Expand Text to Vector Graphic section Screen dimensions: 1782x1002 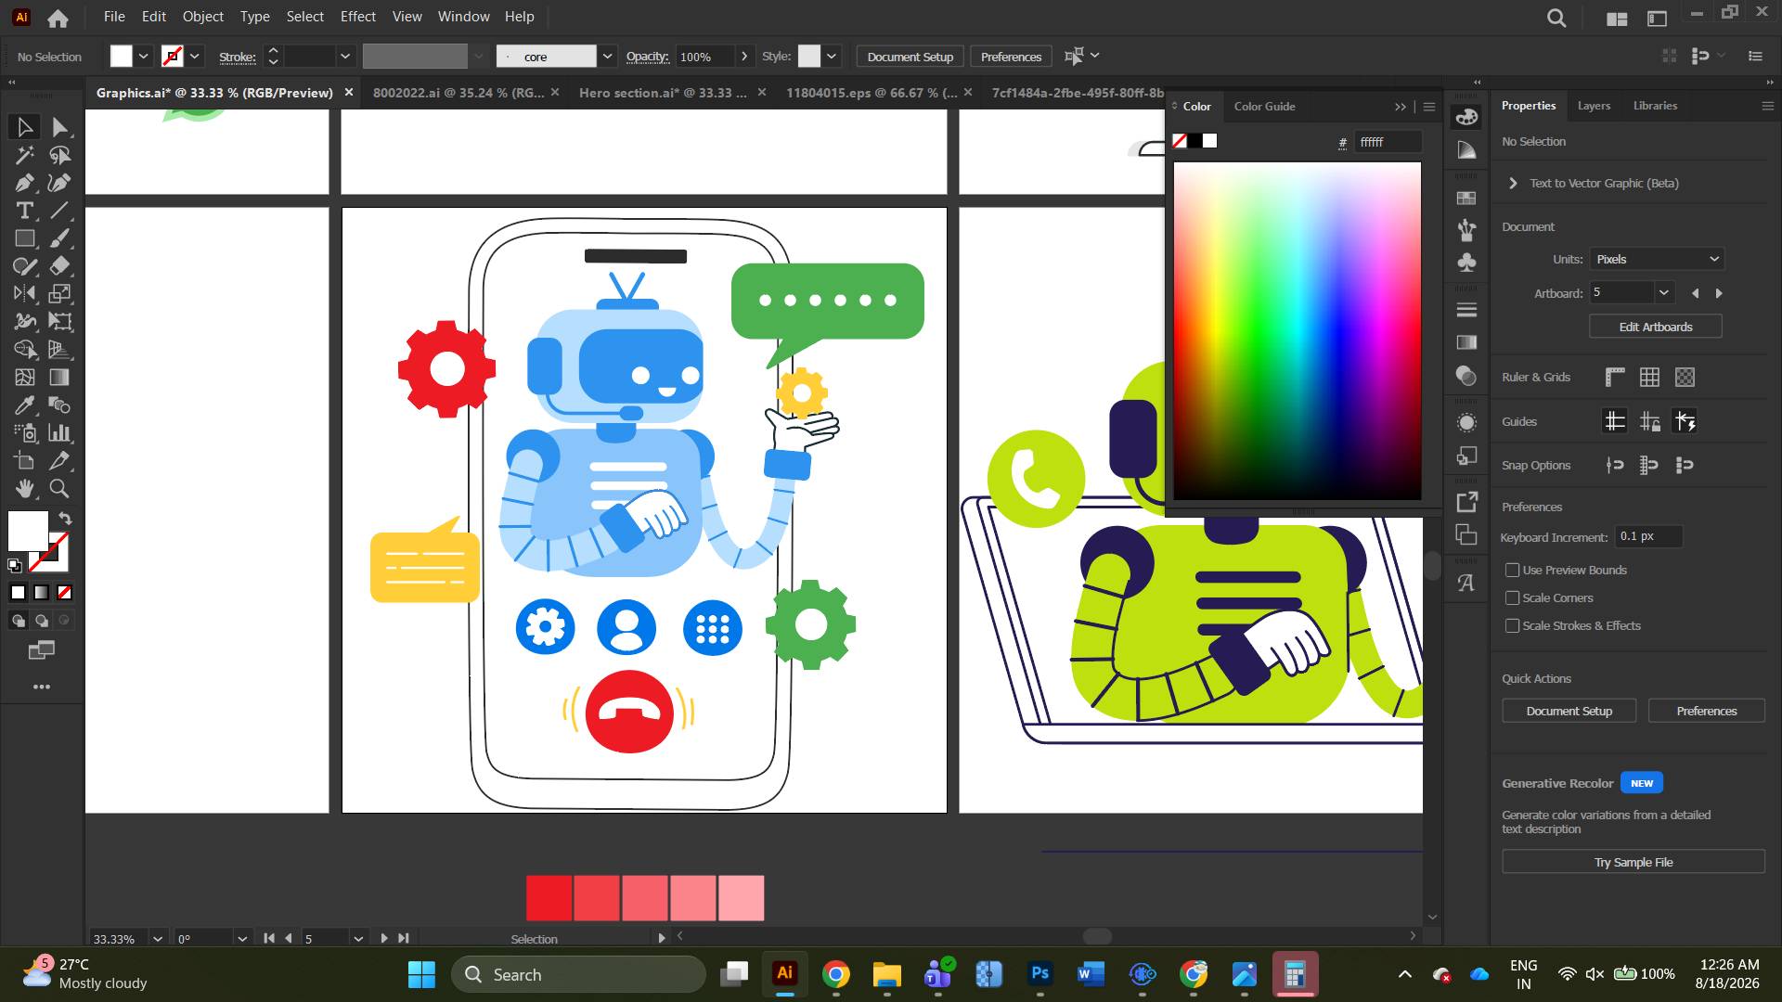click(x=1513, y=183)
